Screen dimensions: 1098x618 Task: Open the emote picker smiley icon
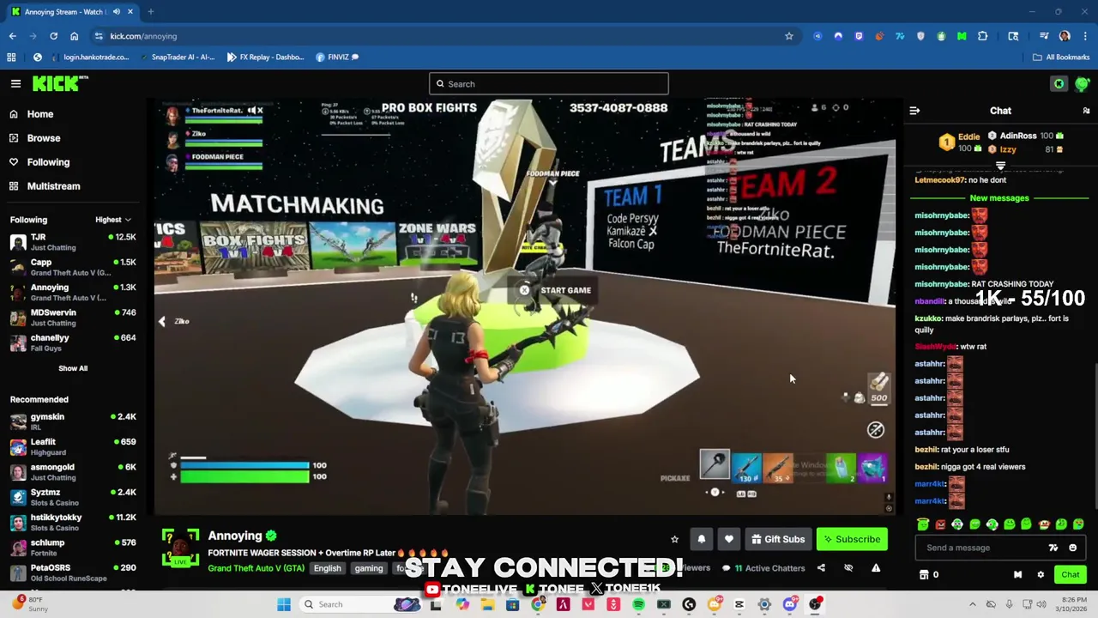click(1072, 548)
